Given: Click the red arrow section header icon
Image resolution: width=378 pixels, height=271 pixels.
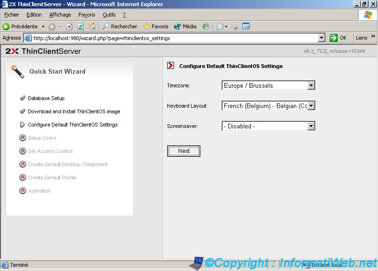Looking at the screenshot, I should [171, 66].
